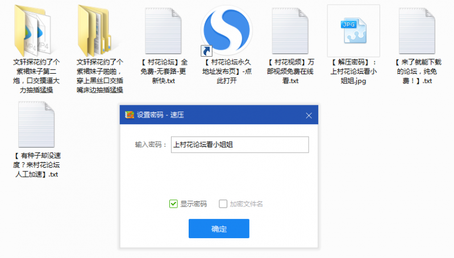This screenshot has width=454, height=258.
Task: Click the 解压密码 jpg file name label
Action: (x=353, y=71)
